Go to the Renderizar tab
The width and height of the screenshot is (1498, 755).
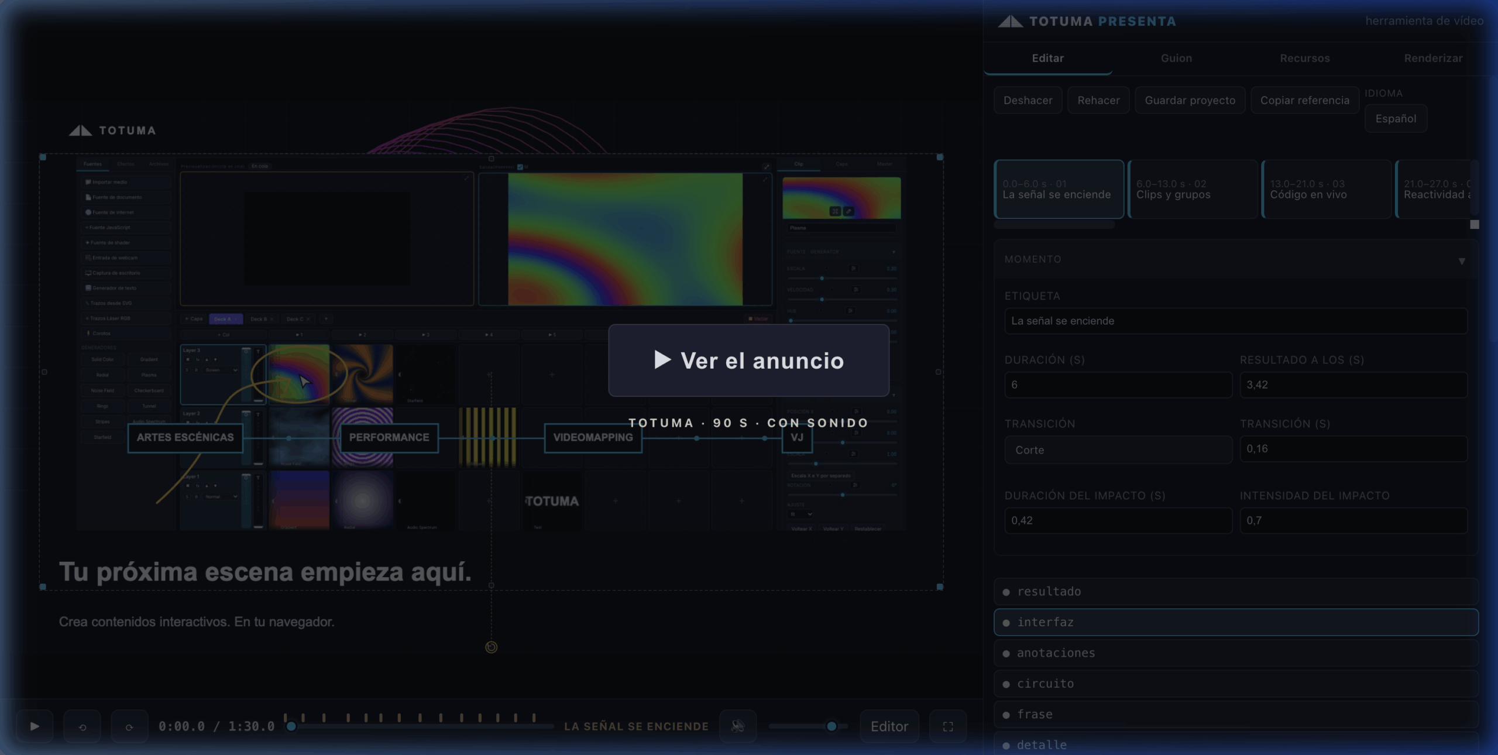click(x=1433, y=58)
